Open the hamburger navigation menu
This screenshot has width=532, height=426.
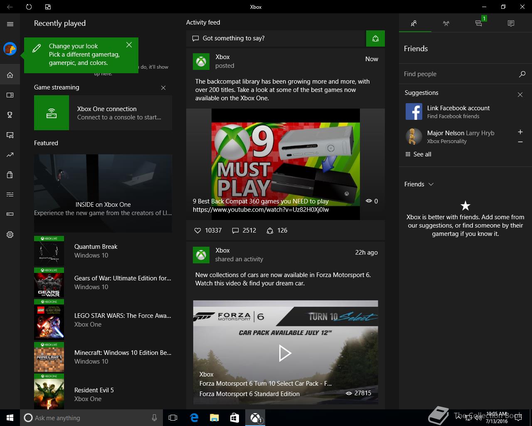click(10, 24)
